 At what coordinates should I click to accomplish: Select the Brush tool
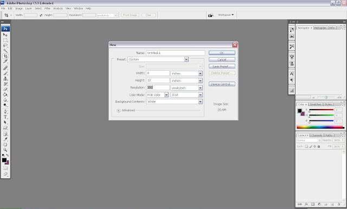click(x=5, y=73)
